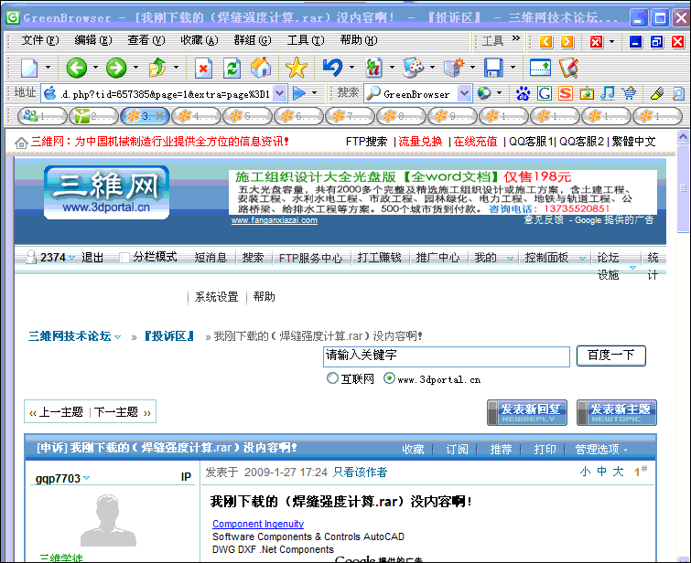This screenshot has height=563, width=691.
Task: Open the Component Ingenuity ad link
Action: coord(258,524)
